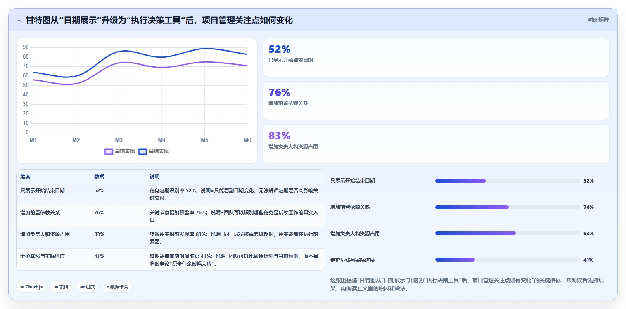Click the description starting 关键节点提前预警率 76%
This screenshot has width=626, height=309.
click(x=234, y=216)
